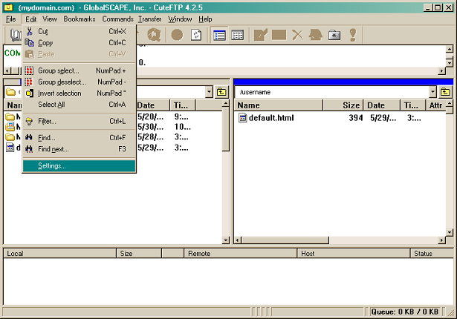Go up one folder in remote pane
This screenshot has height=319, width=457.
coord(445,92)
